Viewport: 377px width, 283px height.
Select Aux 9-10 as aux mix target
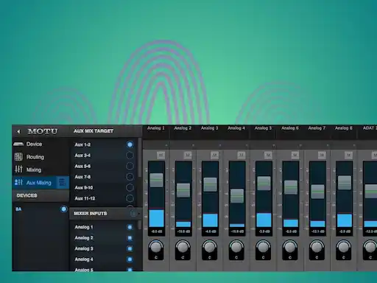point(130,187)
